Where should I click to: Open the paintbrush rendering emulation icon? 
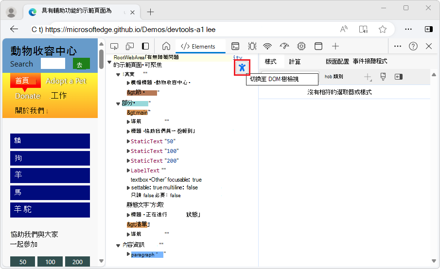[x=383, y=77]
